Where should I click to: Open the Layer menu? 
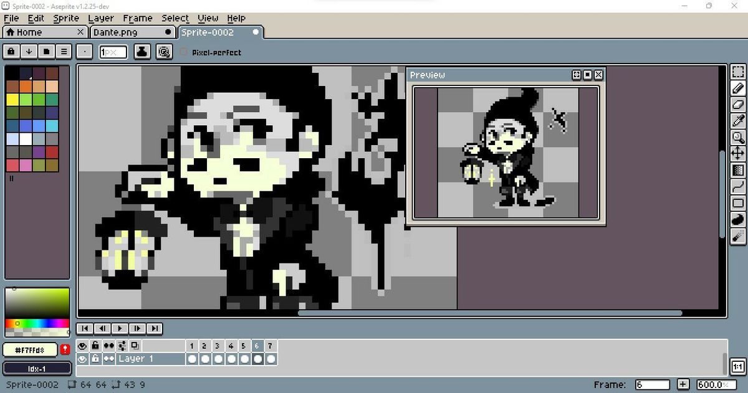click(101, 18)
